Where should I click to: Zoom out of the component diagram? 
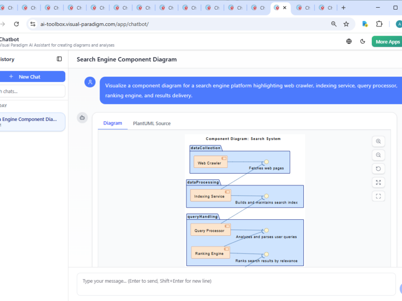click(x=378, y=155)
